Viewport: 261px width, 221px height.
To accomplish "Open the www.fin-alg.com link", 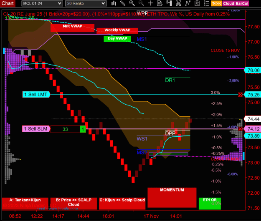I will point(63,208).
